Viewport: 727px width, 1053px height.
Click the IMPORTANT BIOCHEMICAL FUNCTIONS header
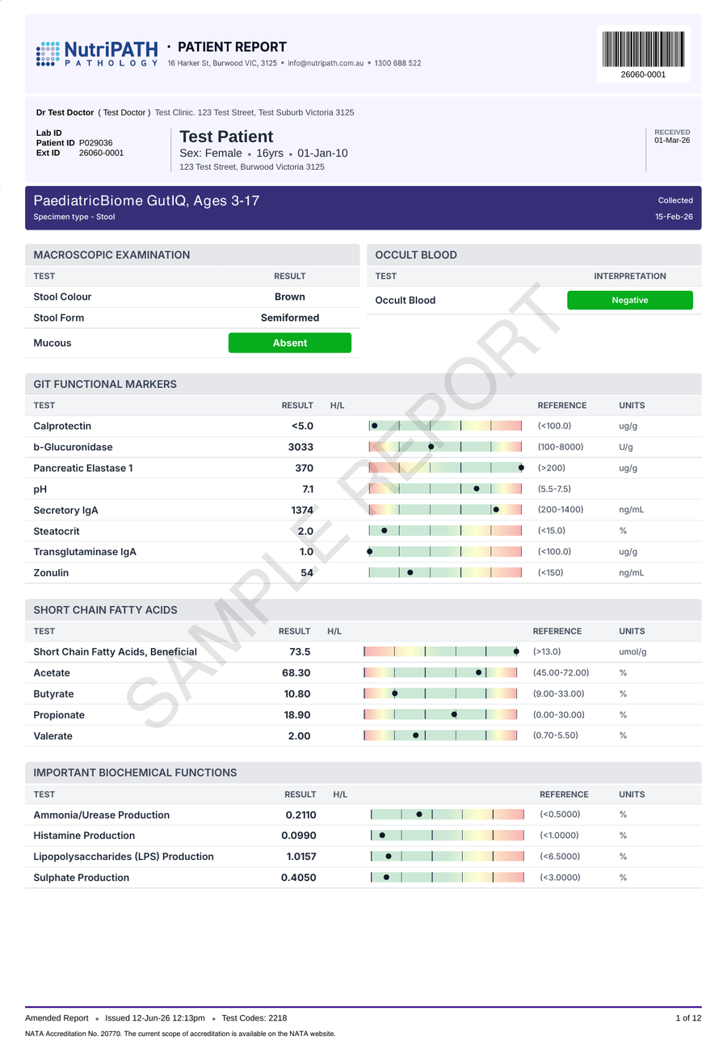coord(363,773)
